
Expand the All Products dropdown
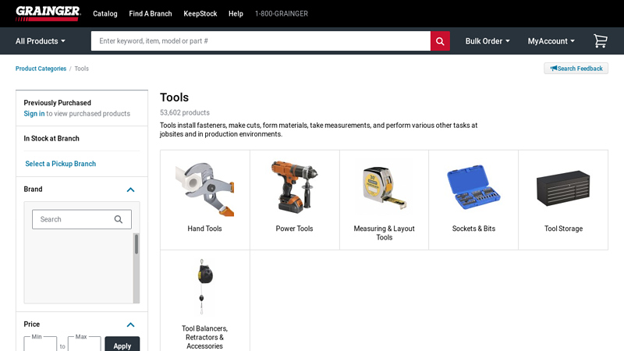click(41, 41)
